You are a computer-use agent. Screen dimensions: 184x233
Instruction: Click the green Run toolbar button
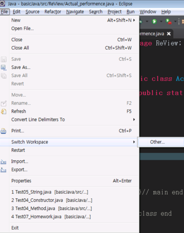click(x=154, y=22)
